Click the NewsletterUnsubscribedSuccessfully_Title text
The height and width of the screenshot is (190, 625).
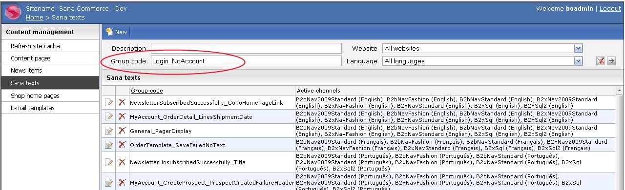point(187,162)
